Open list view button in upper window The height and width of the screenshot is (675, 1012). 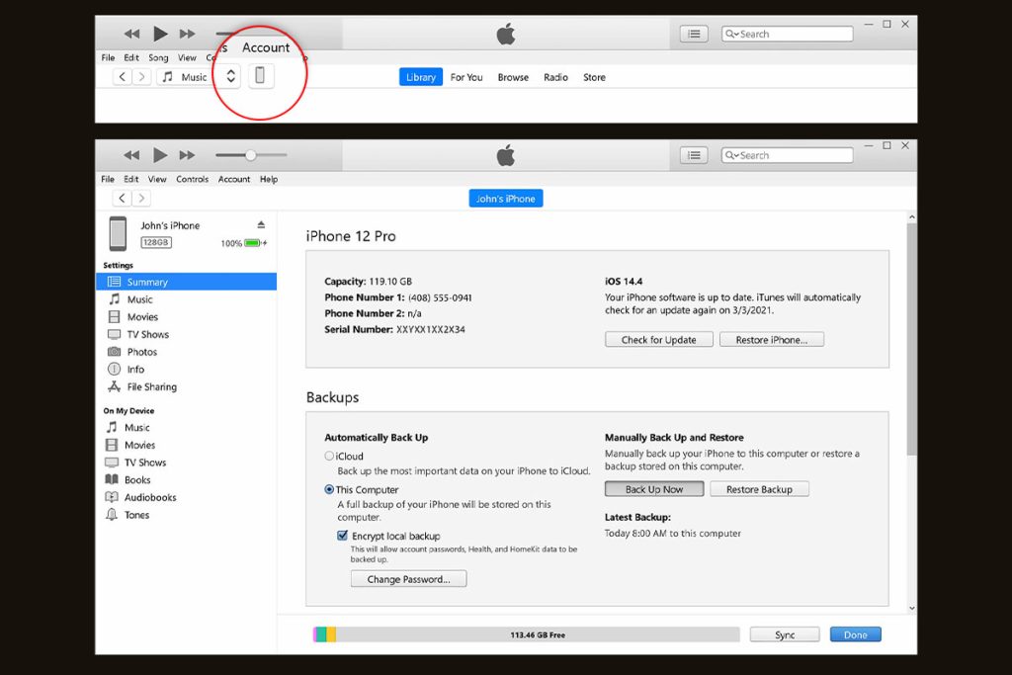point(694,34)
